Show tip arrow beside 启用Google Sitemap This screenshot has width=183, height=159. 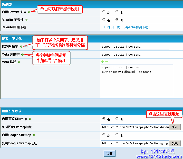(x=34, y=135)
